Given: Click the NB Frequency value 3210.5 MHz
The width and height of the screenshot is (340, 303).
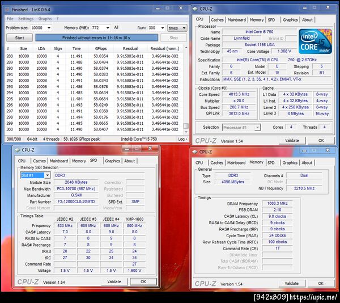Looking at the screenshot, I should (304, 188).
